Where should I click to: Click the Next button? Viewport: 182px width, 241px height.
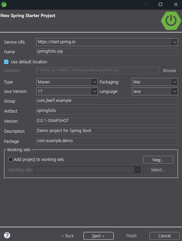pyautogui.click(x=99, y=236)
